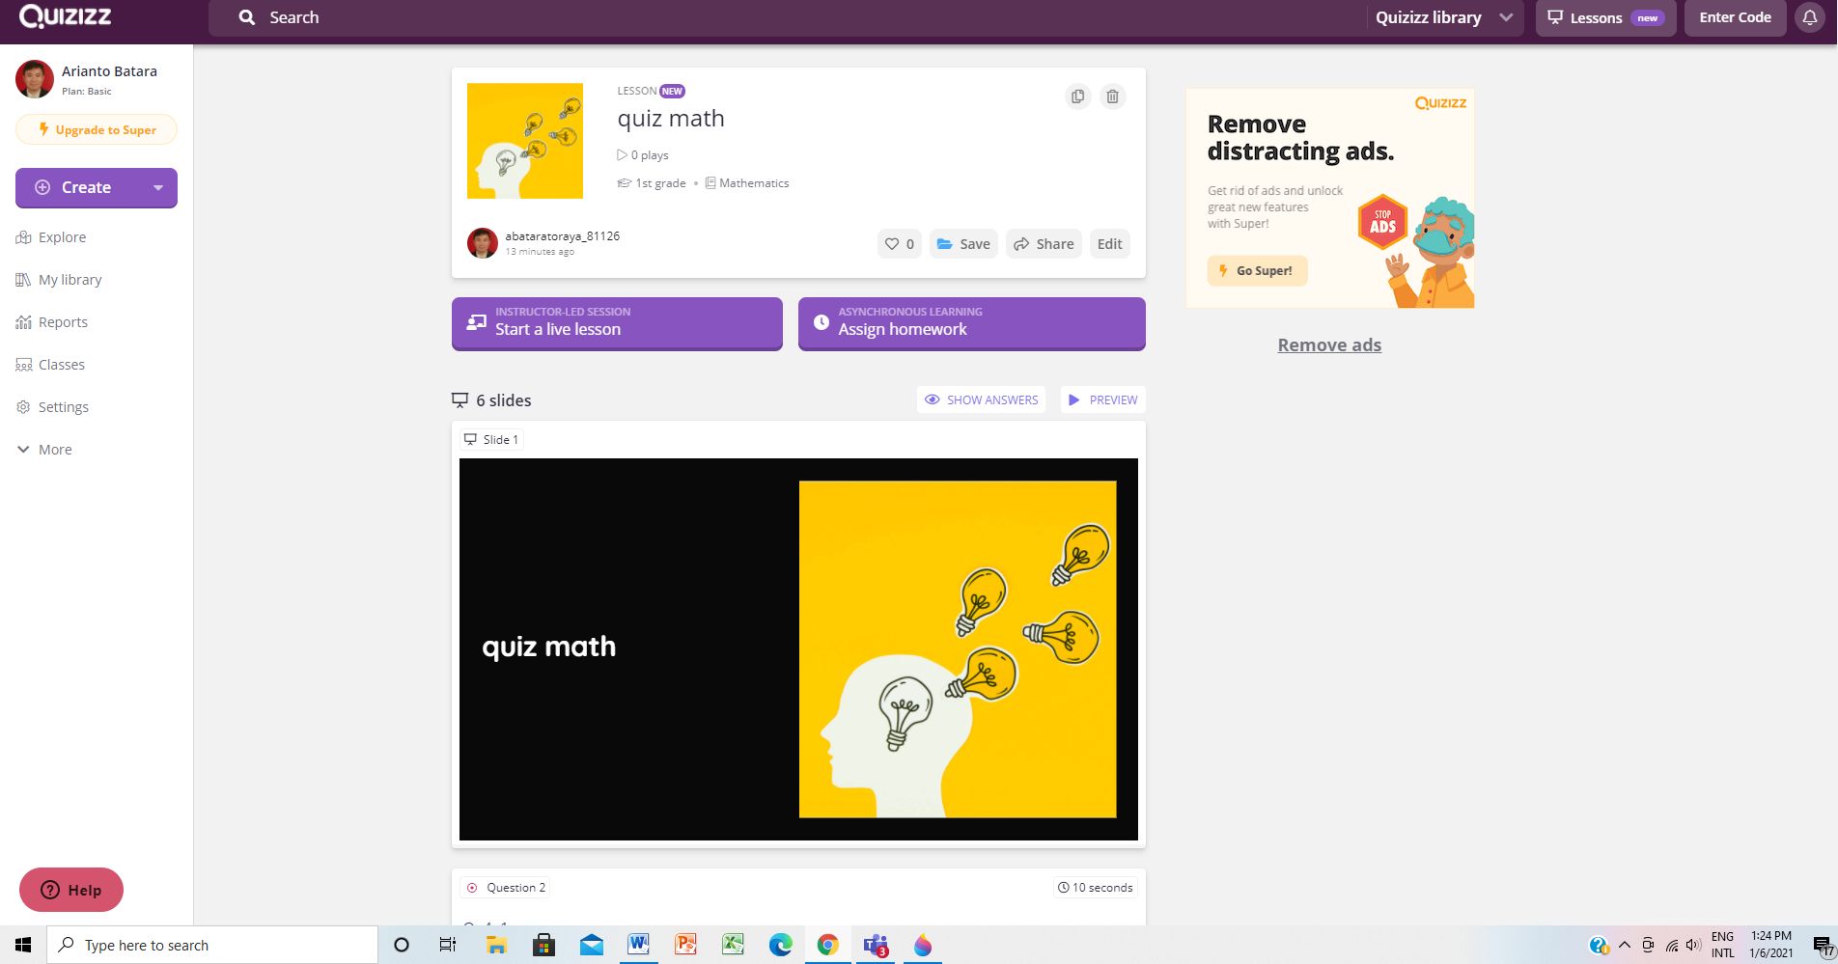
Task: Open Settings in the sidebar
Action: (x=53, y=407)
